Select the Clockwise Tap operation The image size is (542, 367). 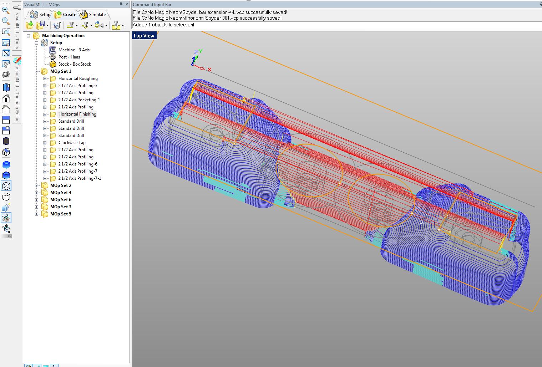(x=72, y=143)
